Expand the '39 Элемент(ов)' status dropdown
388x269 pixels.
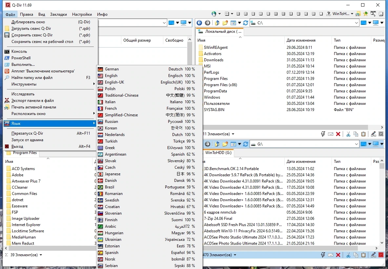coord(41,255)
